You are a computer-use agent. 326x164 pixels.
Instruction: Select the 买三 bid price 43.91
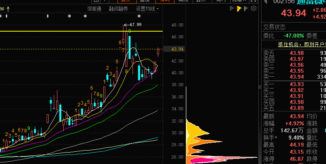click(x=297, y=96)
